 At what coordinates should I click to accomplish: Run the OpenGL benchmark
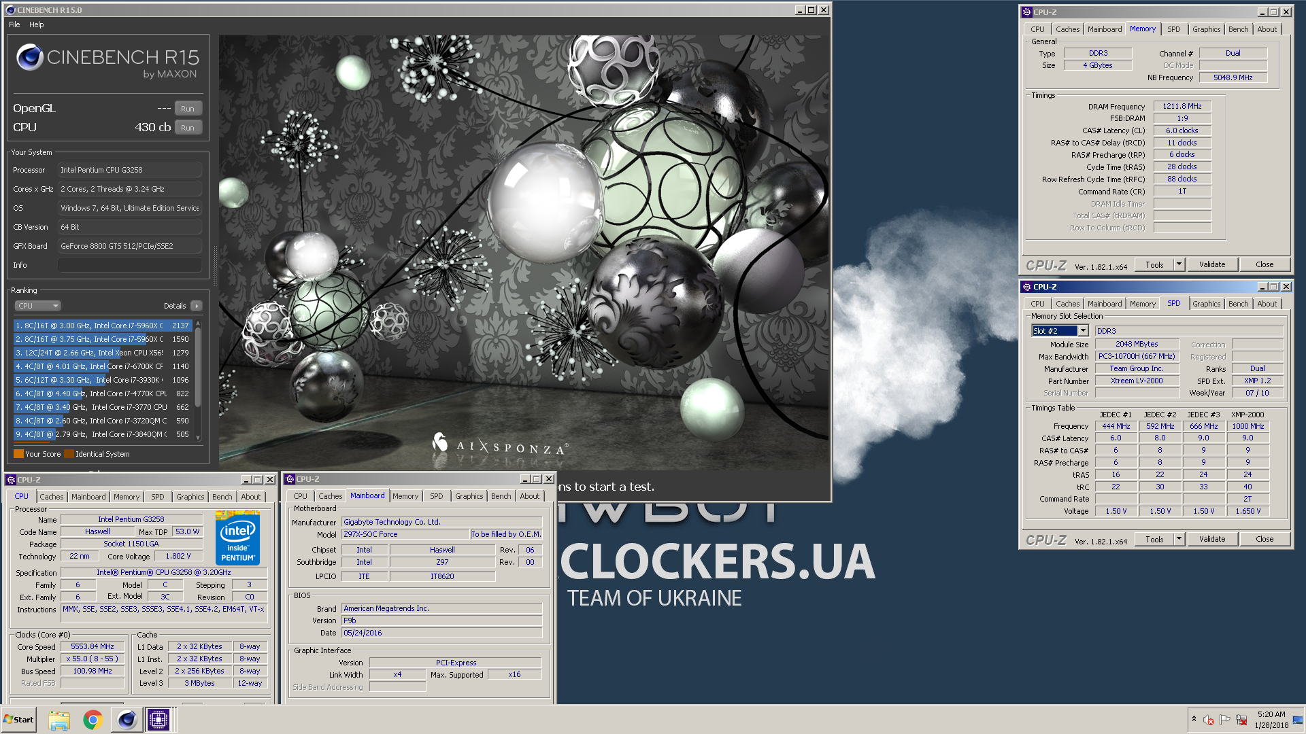[x=188, y=109]
